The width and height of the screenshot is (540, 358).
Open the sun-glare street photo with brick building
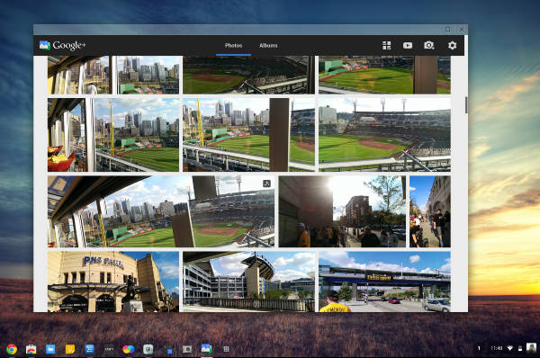[342, 211]
